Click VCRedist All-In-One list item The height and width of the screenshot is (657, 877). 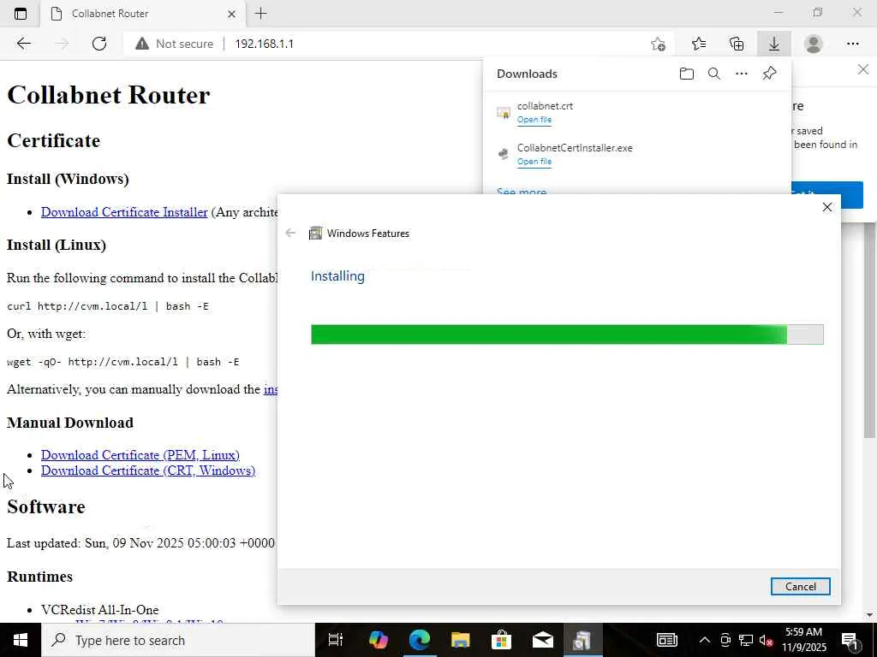click(100, 609)
